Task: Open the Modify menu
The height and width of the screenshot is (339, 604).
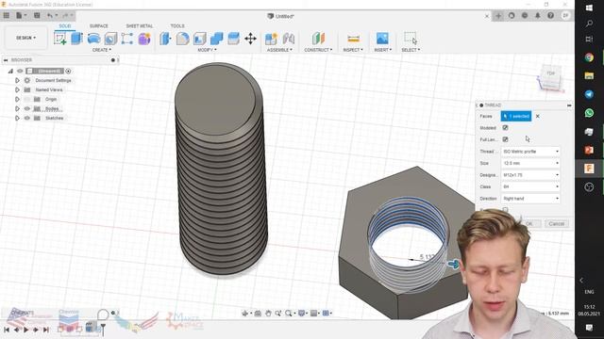Action: coord(207,50)
